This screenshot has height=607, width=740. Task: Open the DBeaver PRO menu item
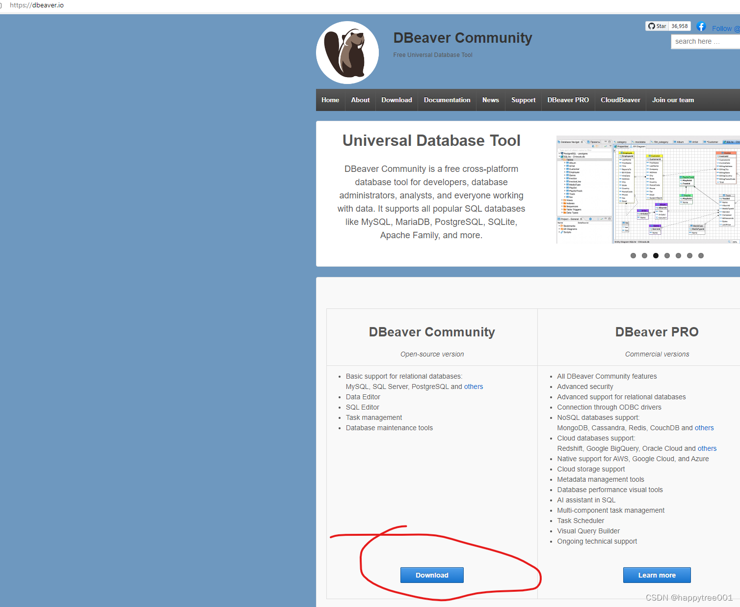point(568,100)
